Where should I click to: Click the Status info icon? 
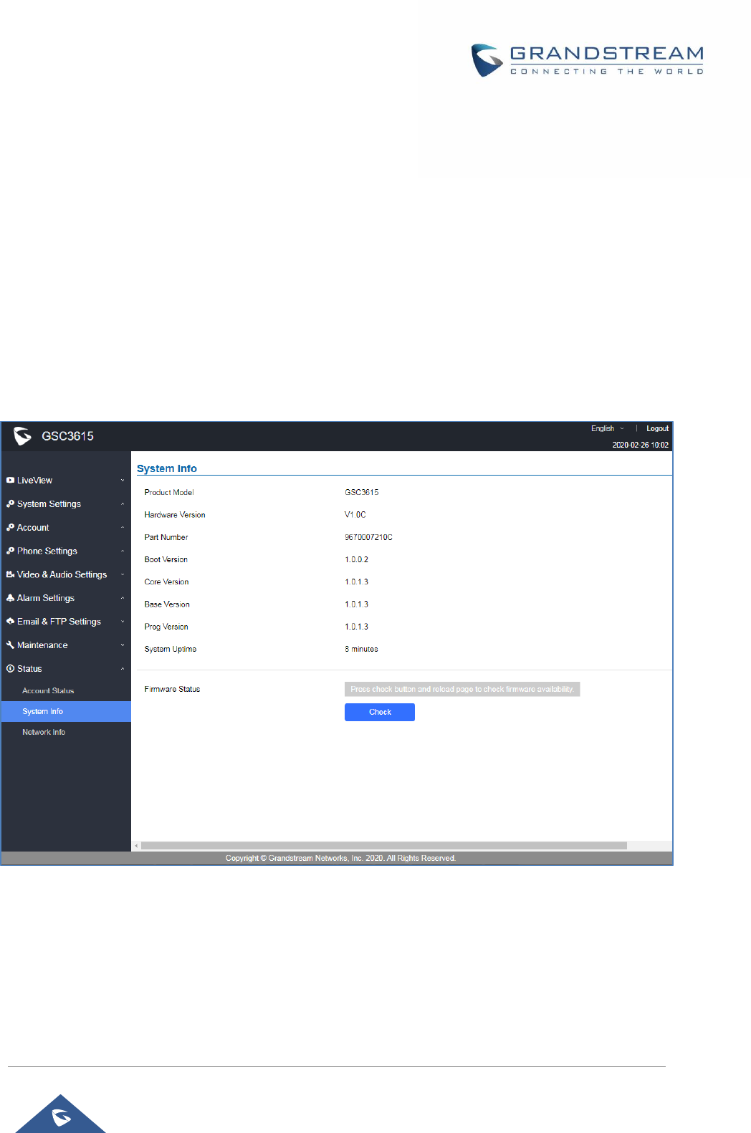[10, 669]
